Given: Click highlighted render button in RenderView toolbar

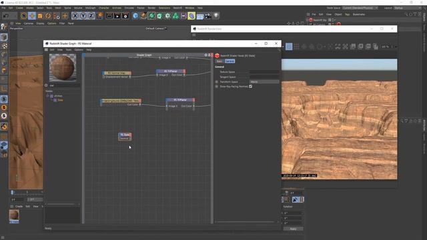Looking at the screenshot, I should pos(289,47).
